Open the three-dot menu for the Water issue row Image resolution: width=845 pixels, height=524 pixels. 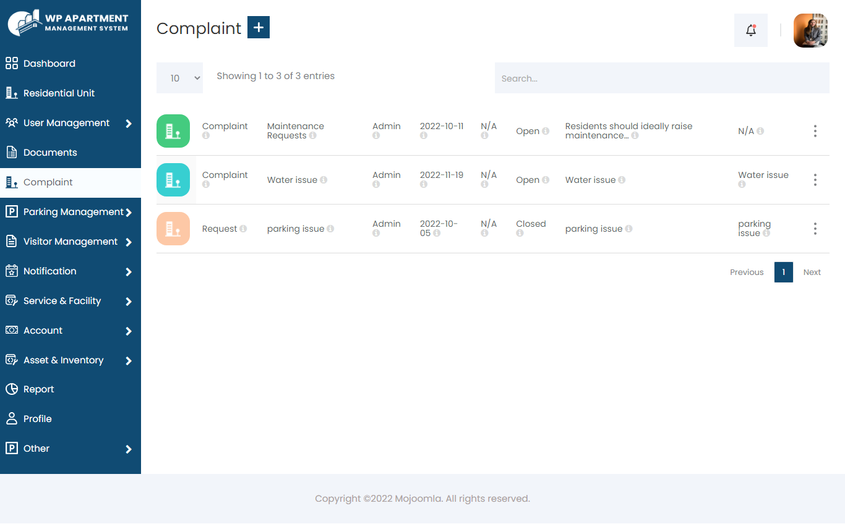[x=815, y=180]
